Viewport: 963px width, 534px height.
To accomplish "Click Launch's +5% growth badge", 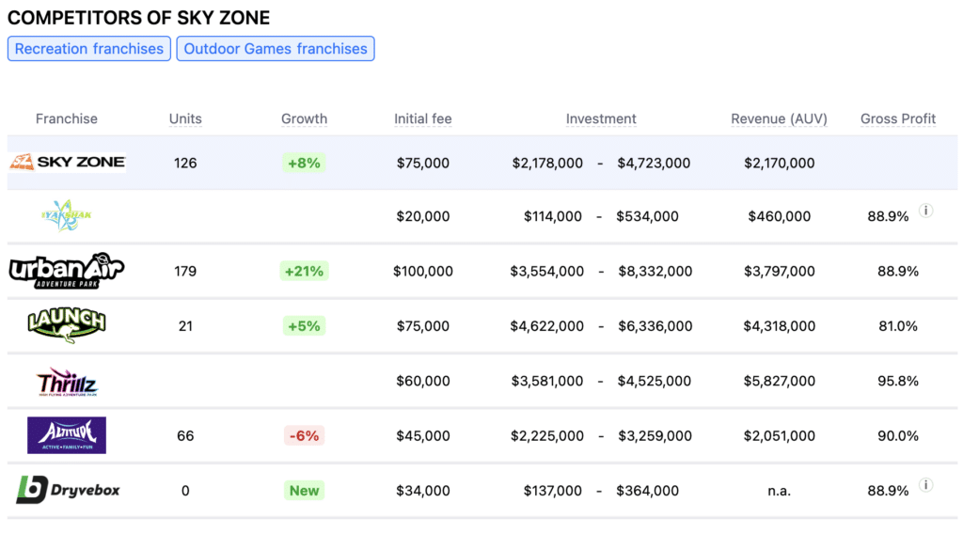I will (304, 326).
